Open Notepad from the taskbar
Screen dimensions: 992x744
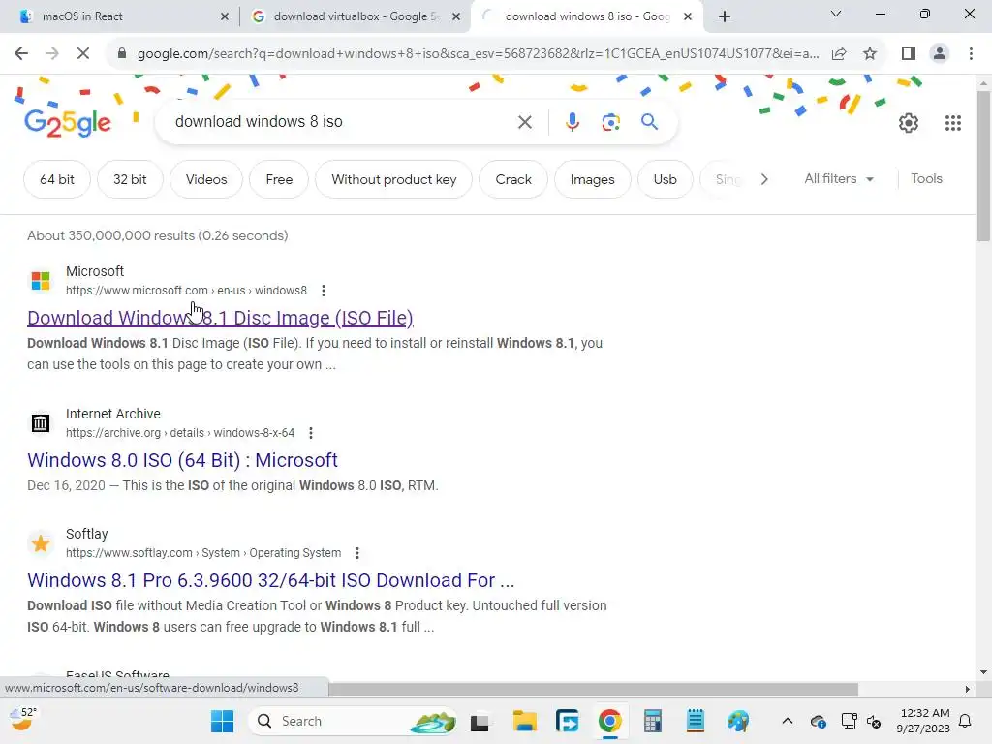pos(695,721)
